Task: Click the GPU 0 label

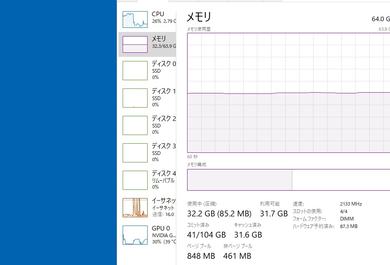Action: click(x=161, y=228)
